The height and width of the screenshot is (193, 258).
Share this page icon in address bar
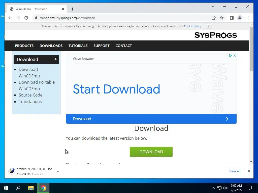214,18
